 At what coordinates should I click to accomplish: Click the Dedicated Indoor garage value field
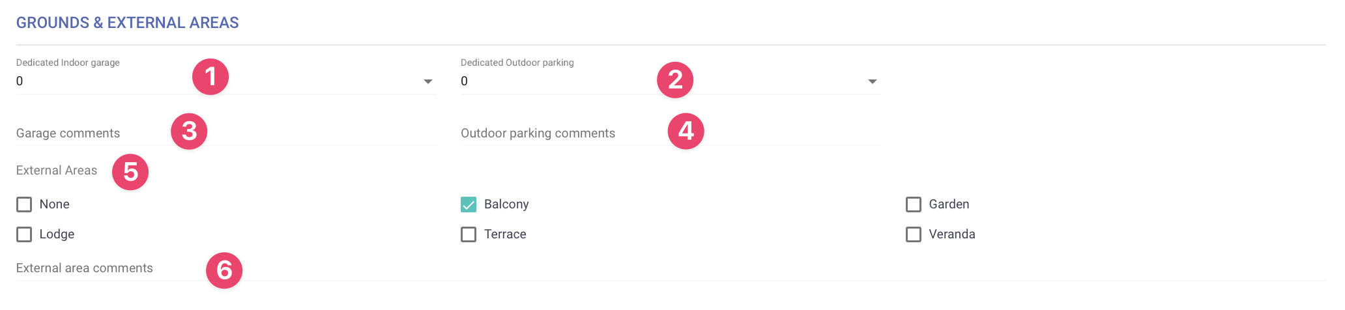click(x=98, y=81)
